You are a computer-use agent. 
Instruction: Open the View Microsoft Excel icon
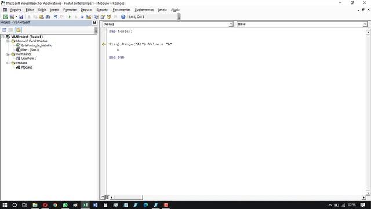[5, 17]
